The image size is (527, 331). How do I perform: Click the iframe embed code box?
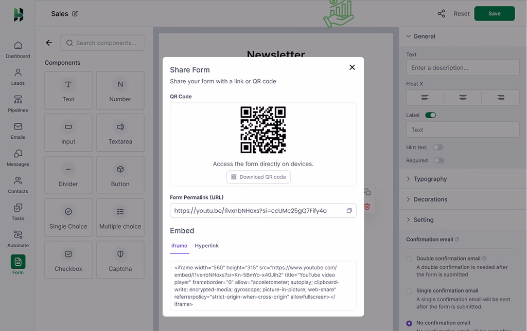click(263, 286)
